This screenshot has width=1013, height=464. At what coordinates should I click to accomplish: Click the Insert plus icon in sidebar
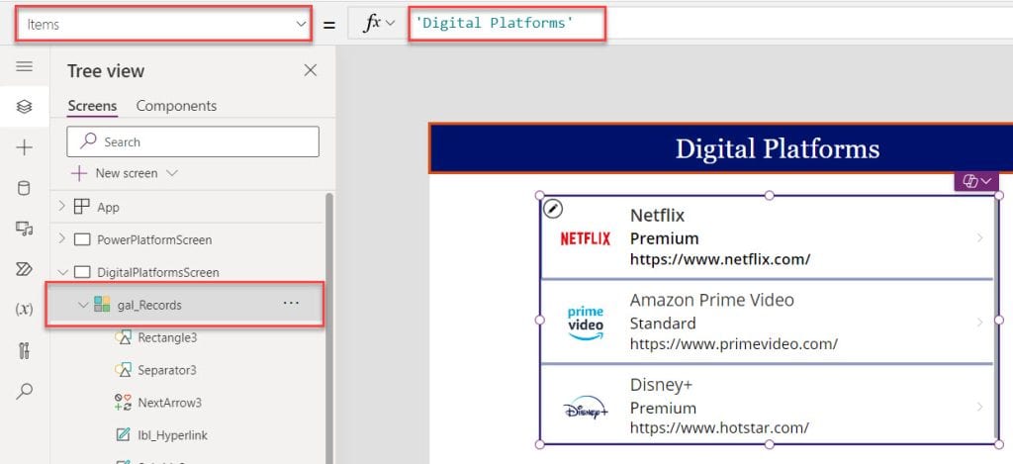point(24,147)
